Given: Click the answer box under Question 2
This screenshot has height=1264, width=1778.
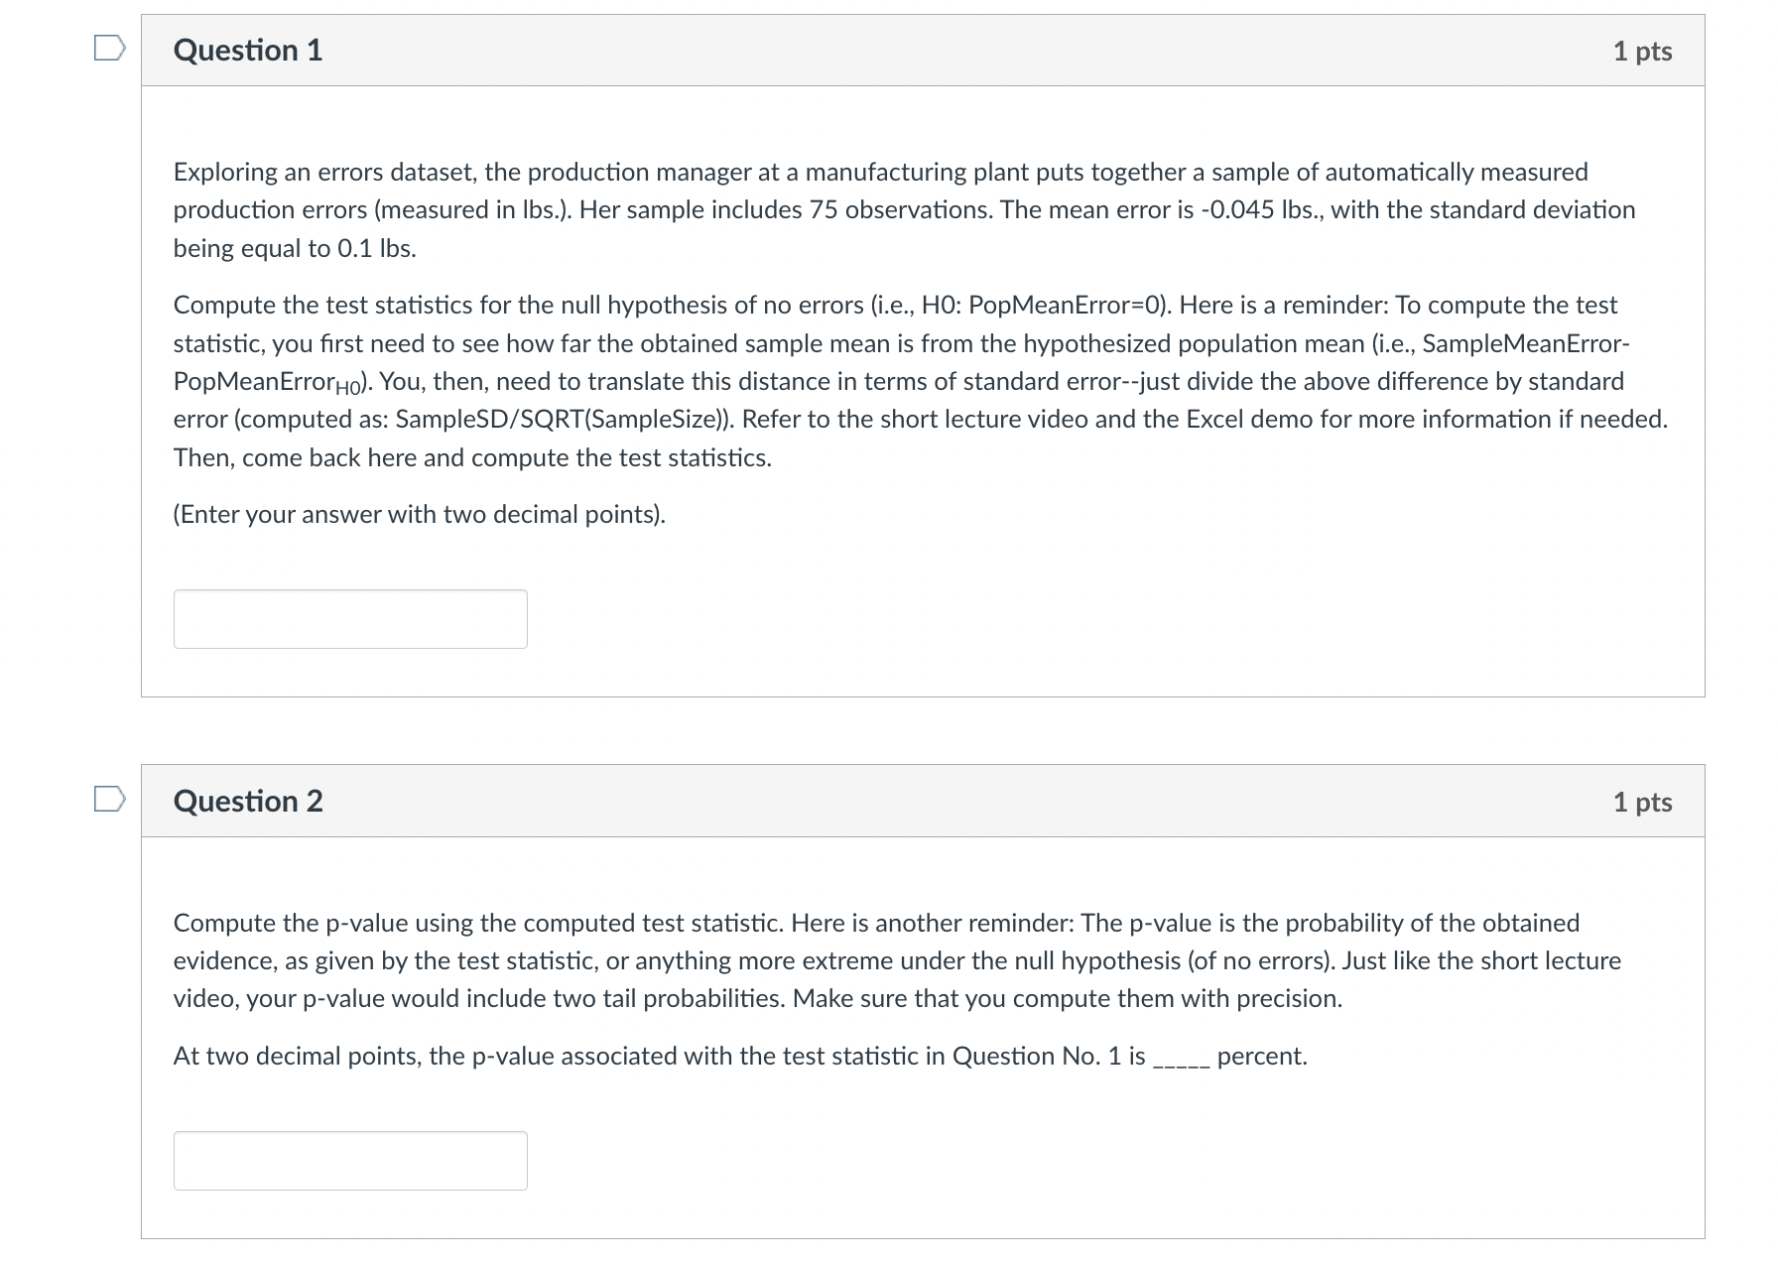Looking at the screenshot, I should click(349, 1159).
